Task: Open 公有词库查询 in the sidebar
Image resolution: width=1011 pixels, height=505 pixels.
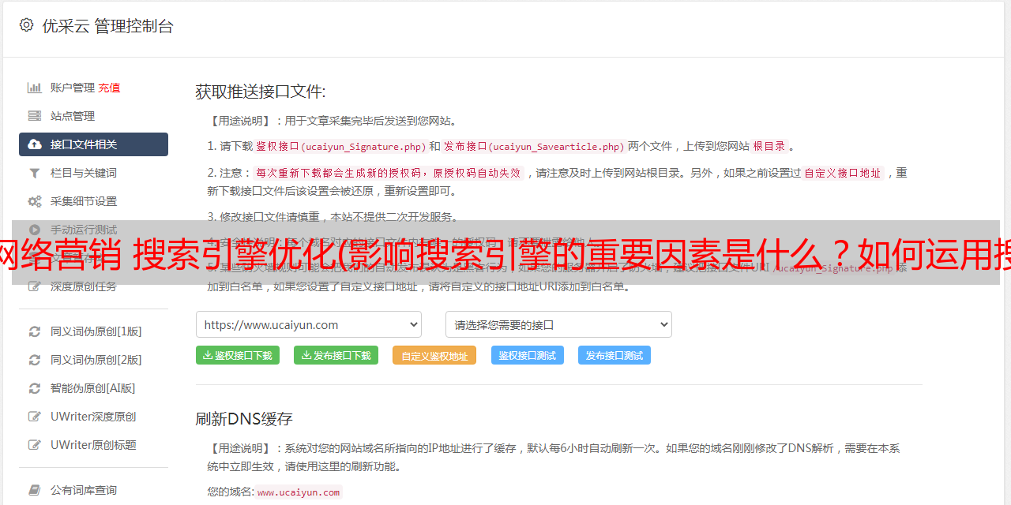Action: [x=93, y=490]
